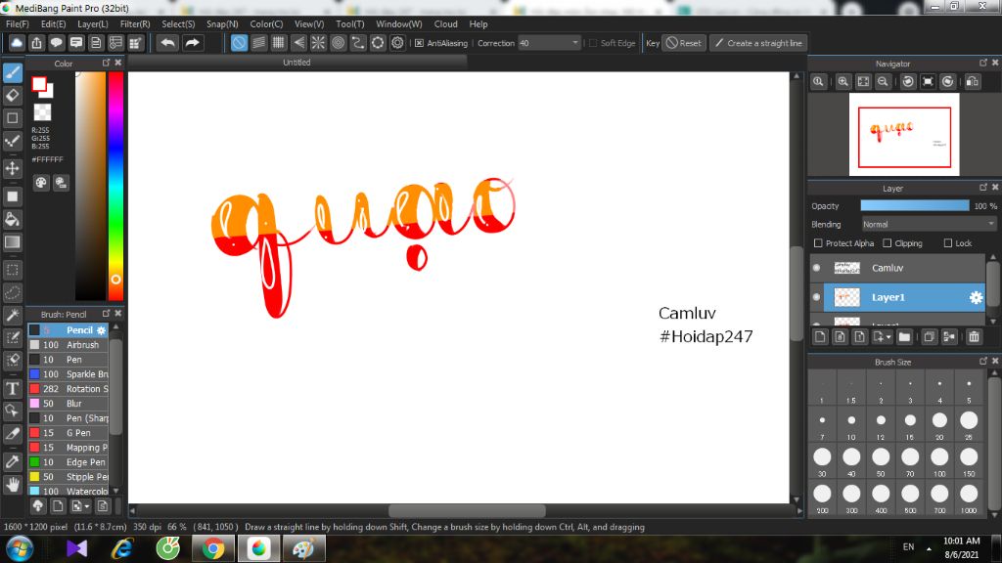
Task: Hide the Layer1 layer
Action: (817, 297)
